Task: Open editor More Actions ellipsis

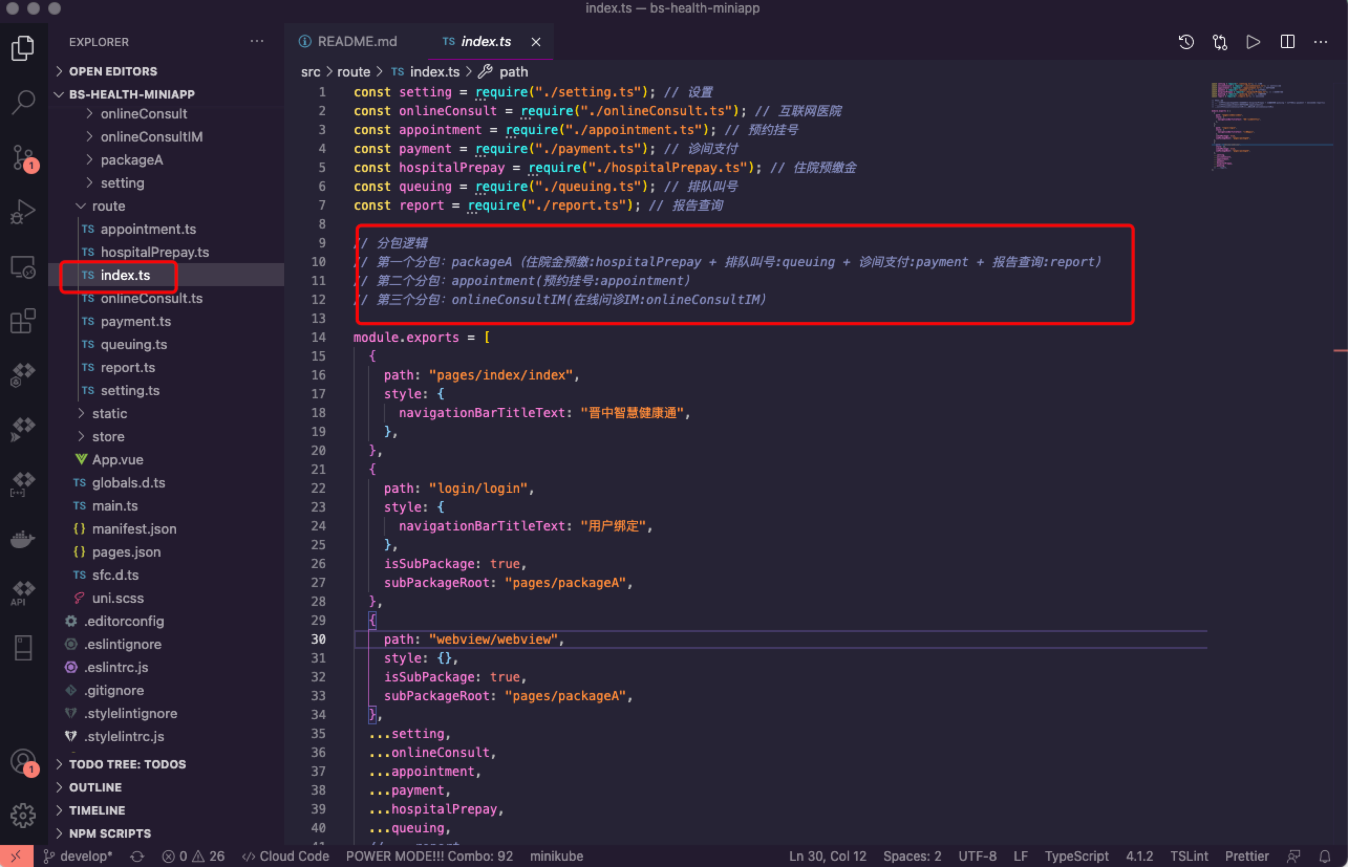Action: 1320,41
